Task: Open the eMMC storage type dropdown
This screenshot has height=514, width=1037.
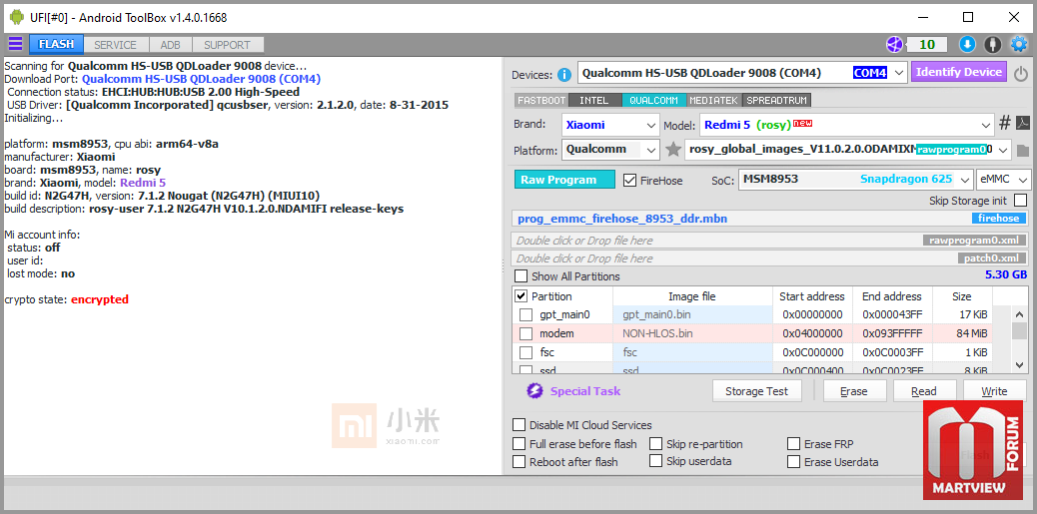Action: (1004, 179)
